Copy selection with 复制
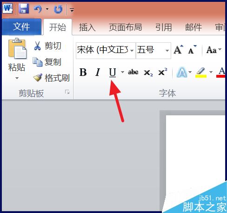Screen dimensions: 227x213 point(47,62)
